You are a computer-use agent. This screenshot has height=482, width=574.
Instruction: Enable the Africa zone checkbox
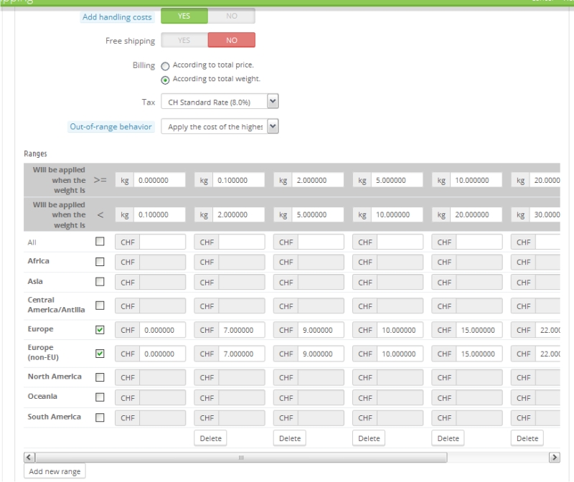[100, 262]
